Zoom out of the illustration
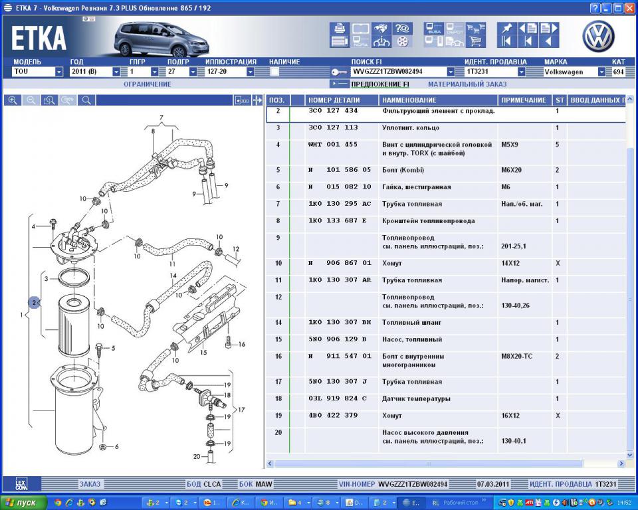This screenshot has height=510, width=638. point(31,100)
